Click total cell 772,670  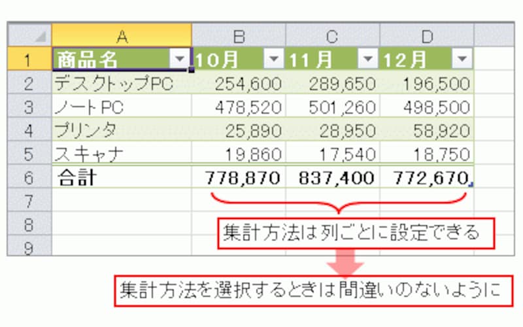tap(427, 176)
